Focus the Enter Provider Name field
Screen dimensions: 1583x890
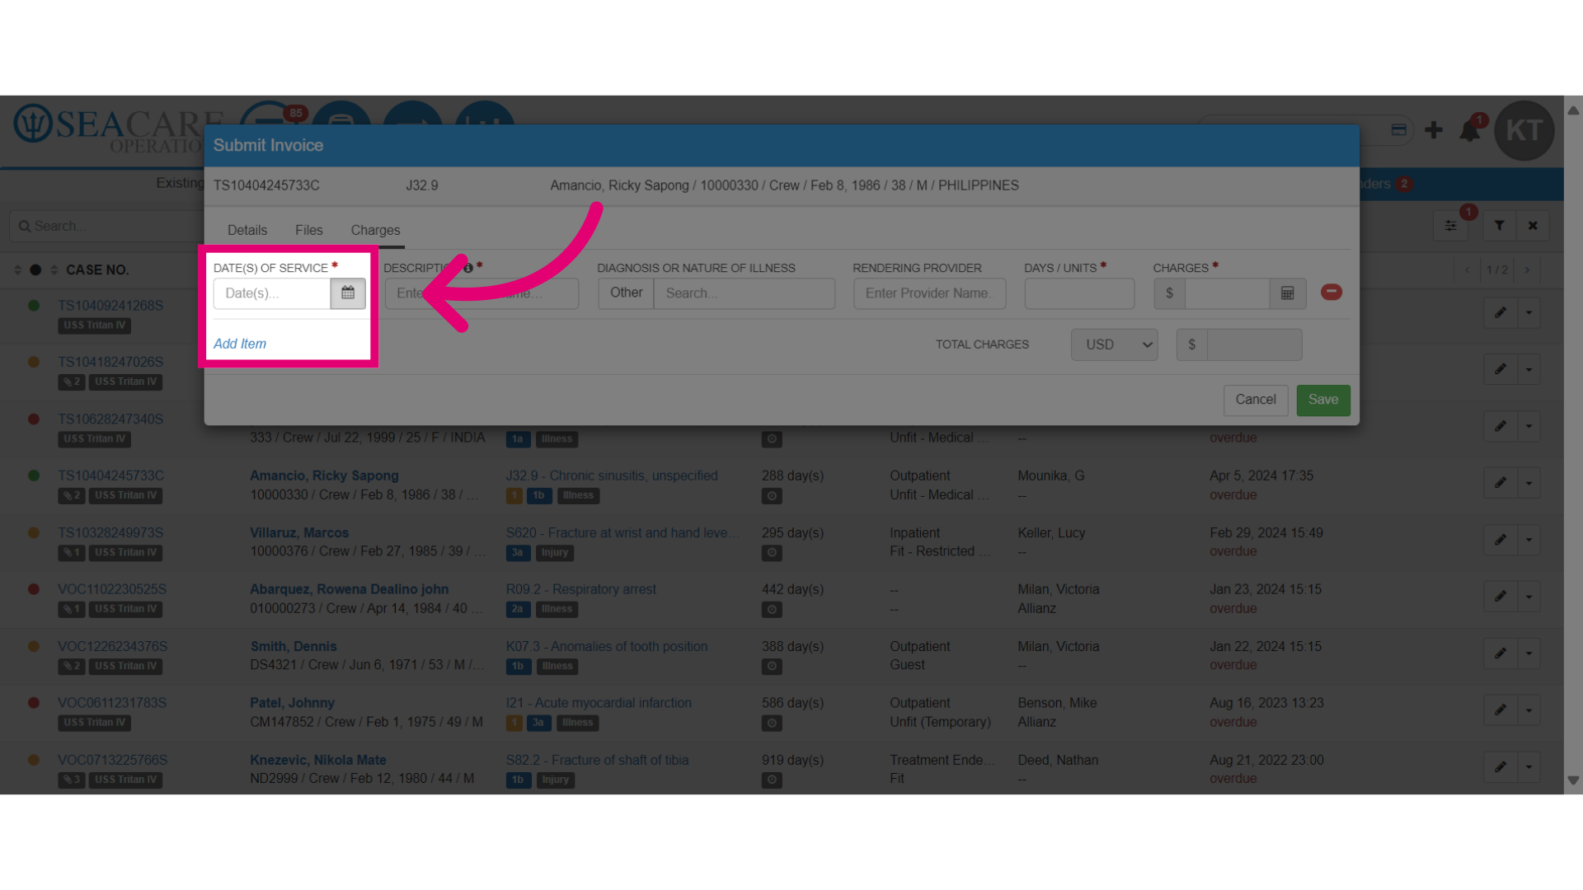(x=929, y=293)
